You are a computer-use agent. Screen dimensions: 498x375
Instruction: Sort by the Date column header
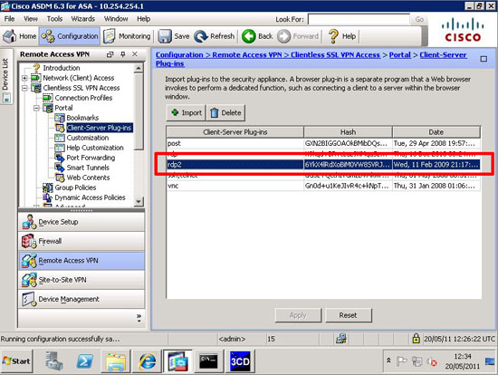pyautogui.click(x=436, y=132)
